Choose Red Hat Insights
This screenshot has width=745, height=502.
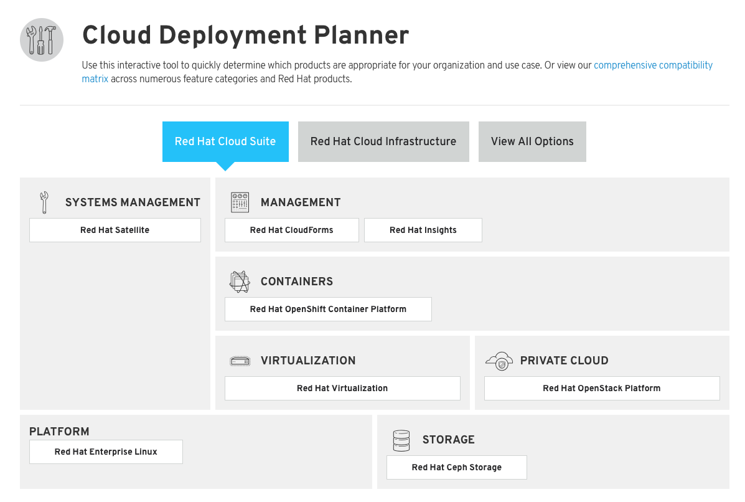423,230
